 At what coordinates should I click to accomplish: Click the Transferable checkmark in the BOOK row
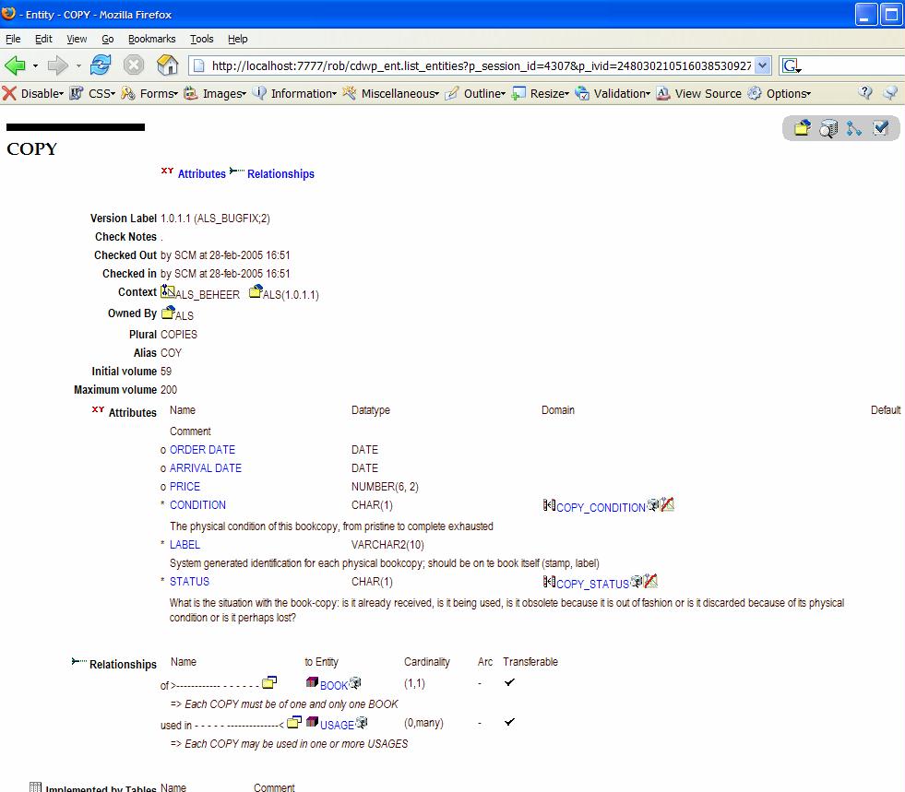(x=509, y=682)
